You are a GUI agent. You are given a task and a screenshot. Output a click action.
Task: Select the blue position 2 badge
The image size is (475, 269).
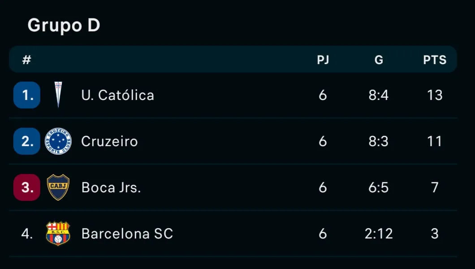click(x=27, y=141)
